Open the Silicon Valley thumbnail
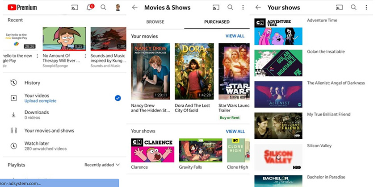 tap(278, 157)
